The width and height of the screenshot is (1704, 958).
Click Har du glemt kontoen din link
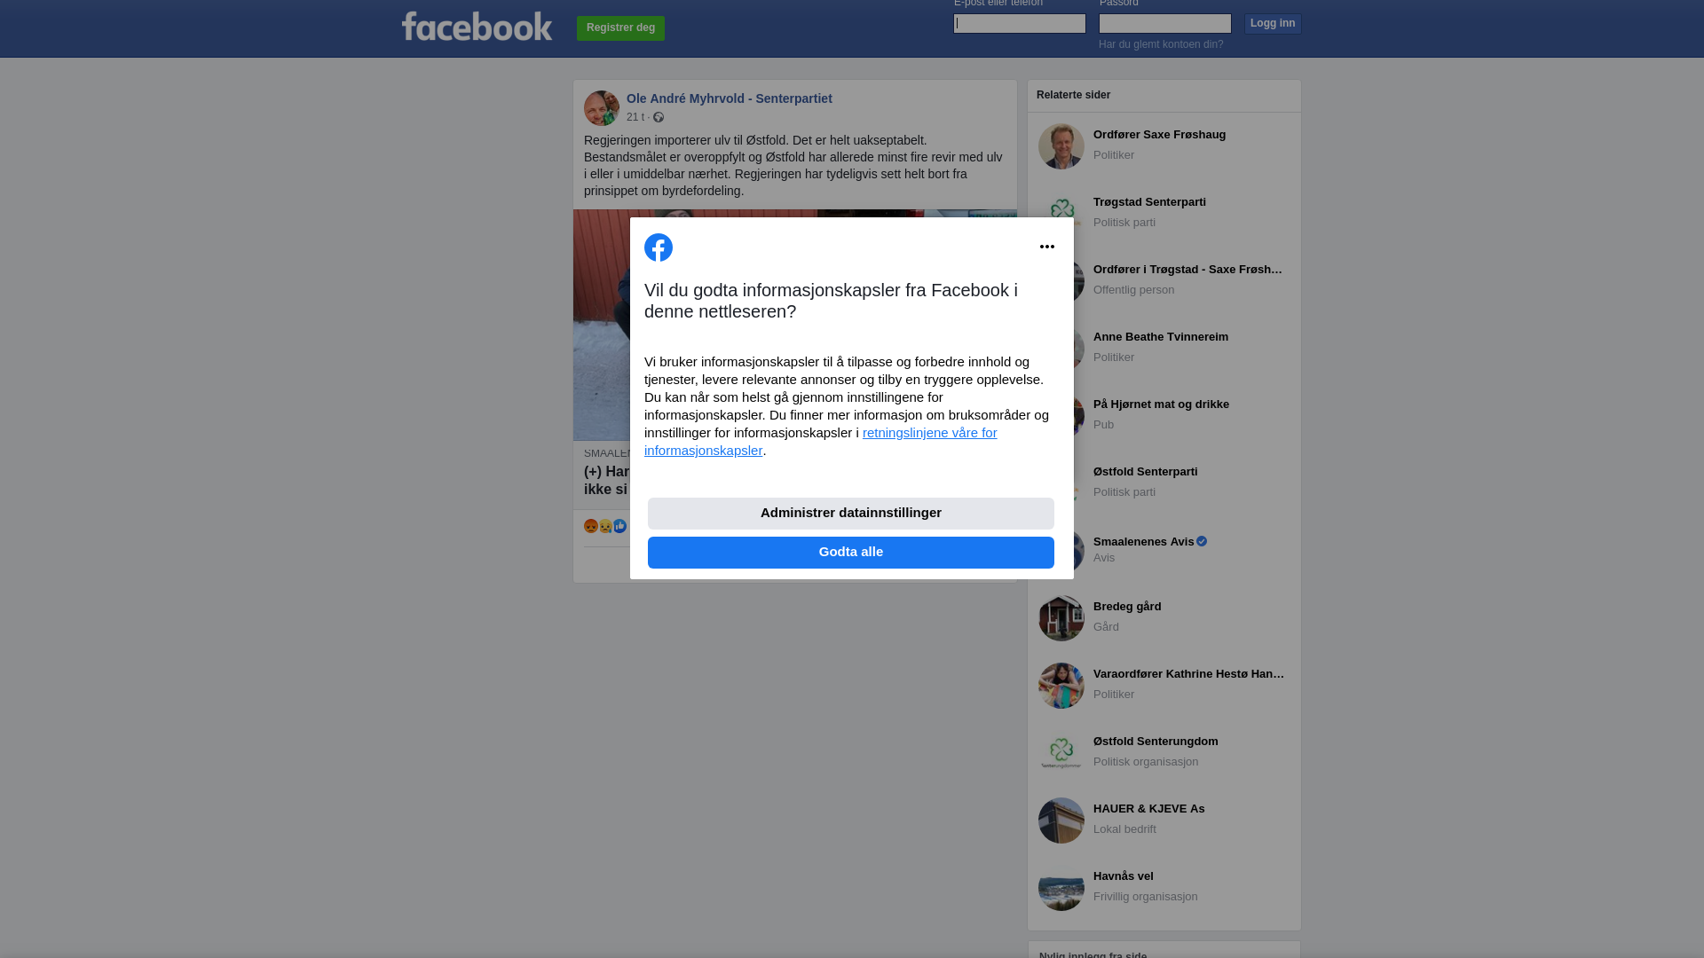click(x=1161, y=44)
